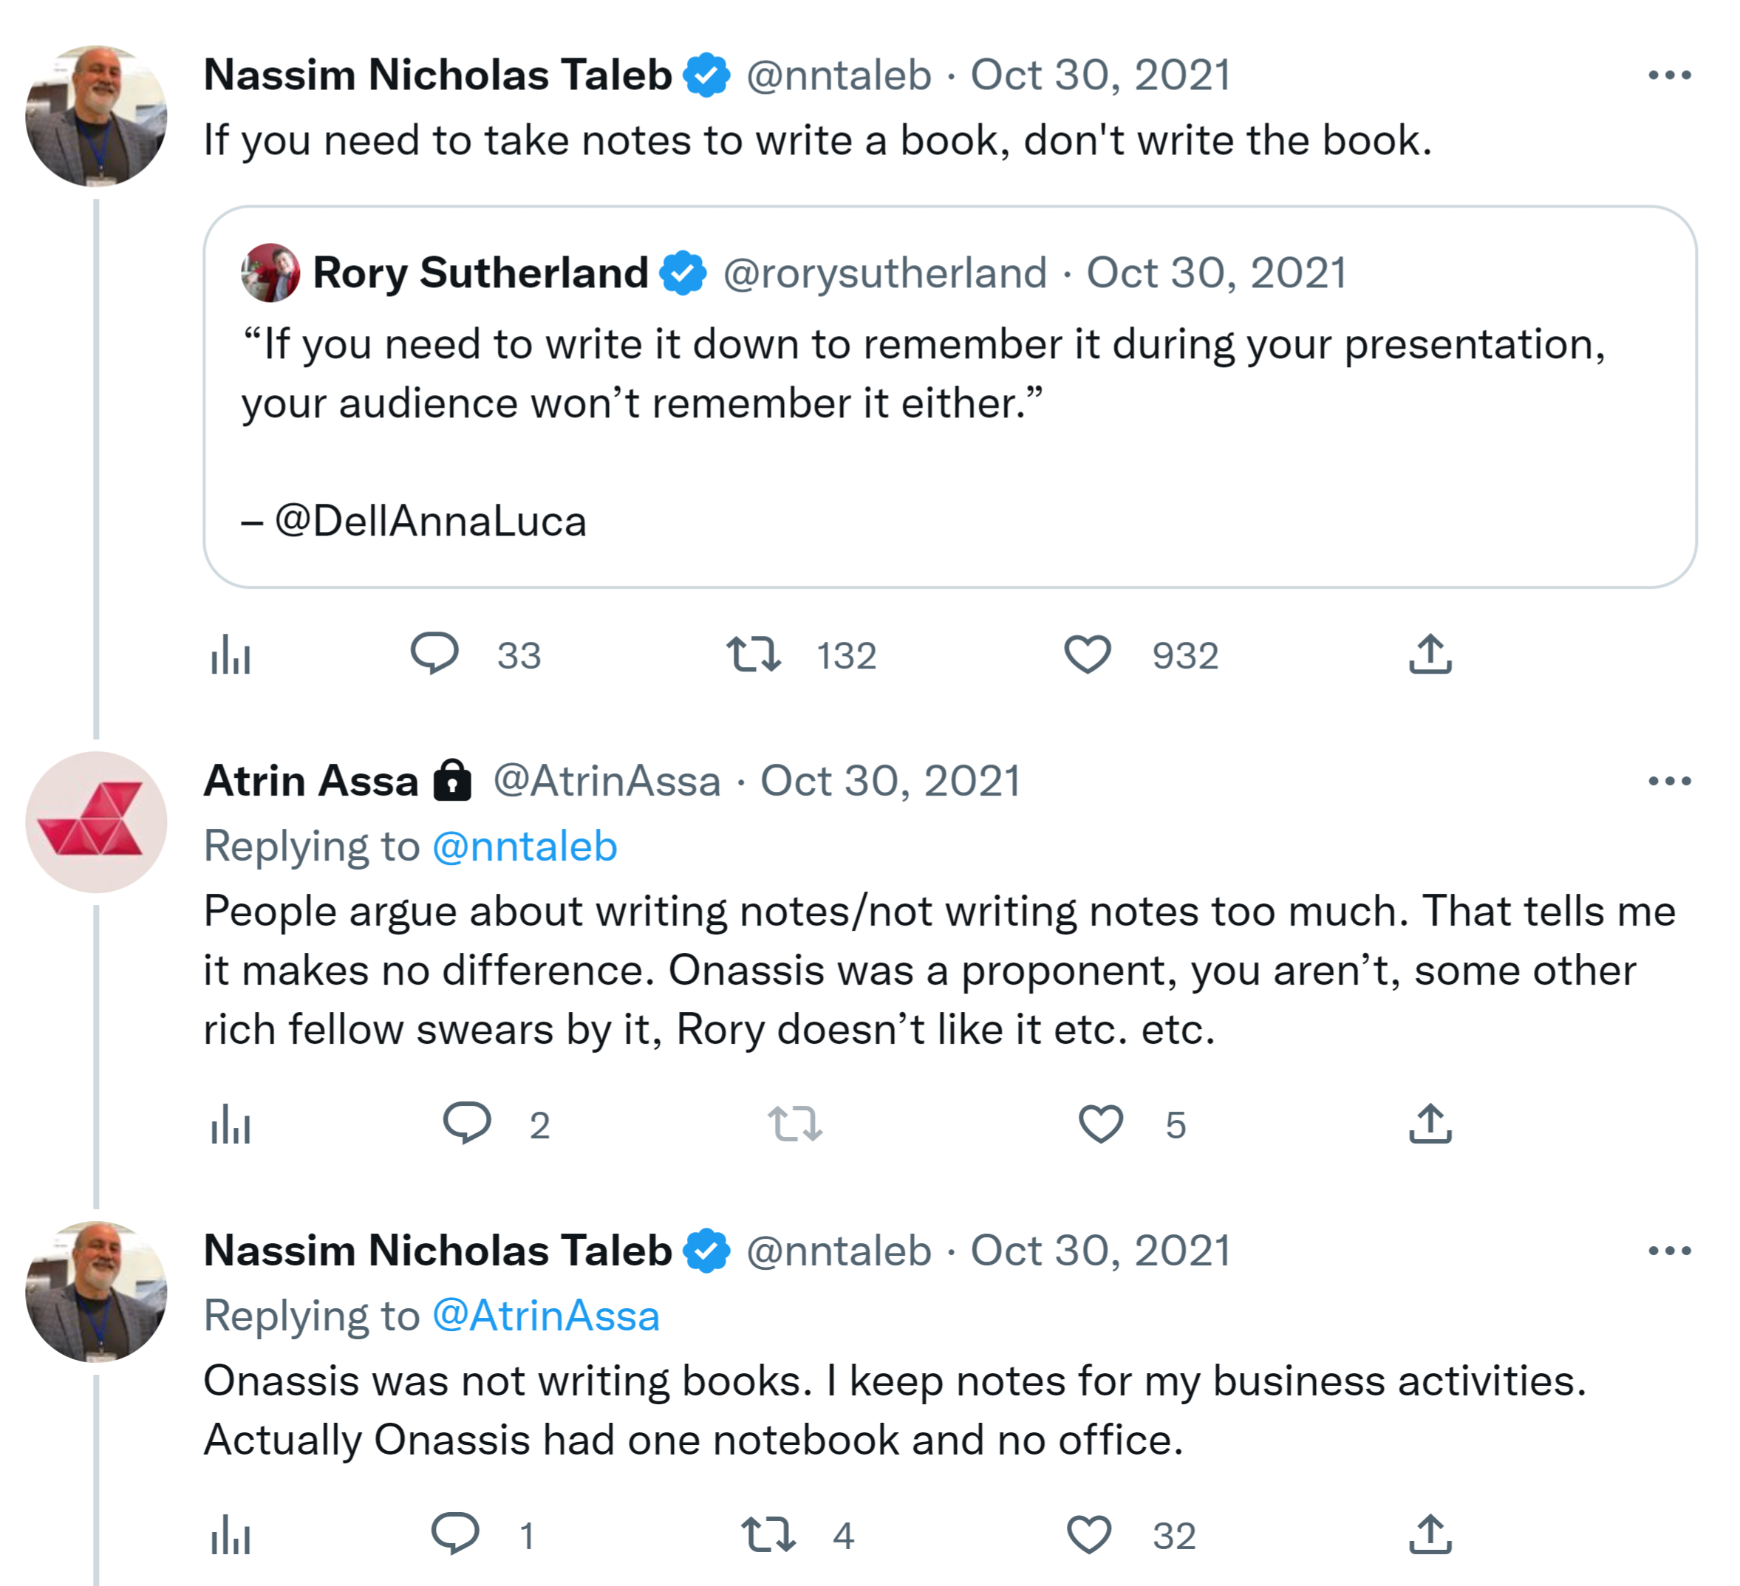Open more options on the first tweet

coord(1669,76)
